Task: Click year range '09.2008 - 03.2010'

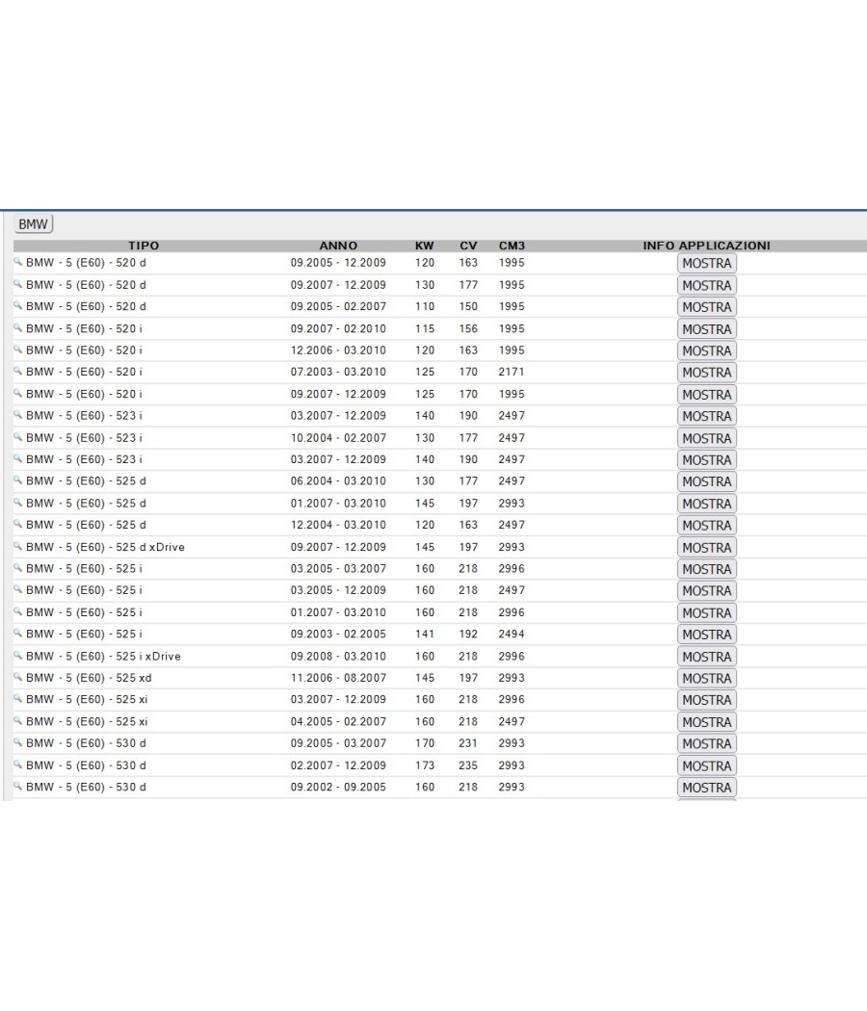Action: [x=338, y=656]
